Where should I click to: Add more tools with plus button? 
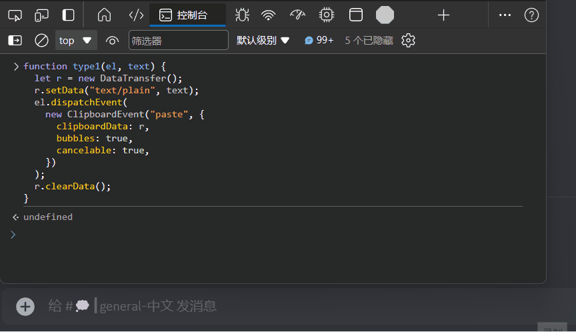(x=443, y=15)
